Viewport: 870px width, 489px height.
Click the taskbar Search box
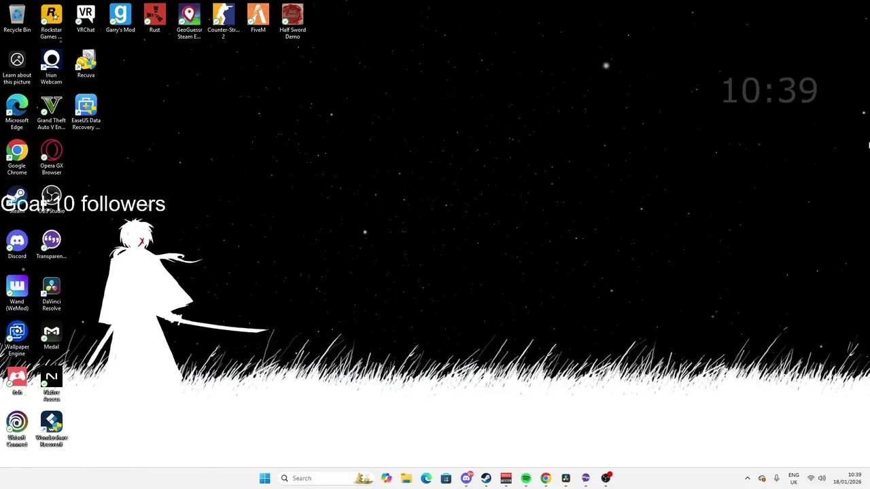(326, 478)
